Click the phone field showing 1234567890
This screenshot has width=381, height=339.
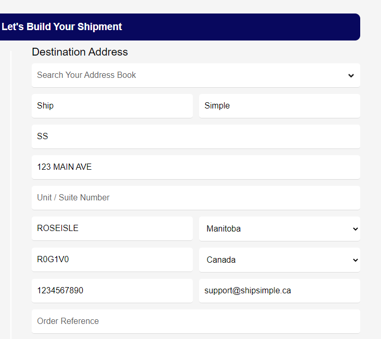(112, 291)
